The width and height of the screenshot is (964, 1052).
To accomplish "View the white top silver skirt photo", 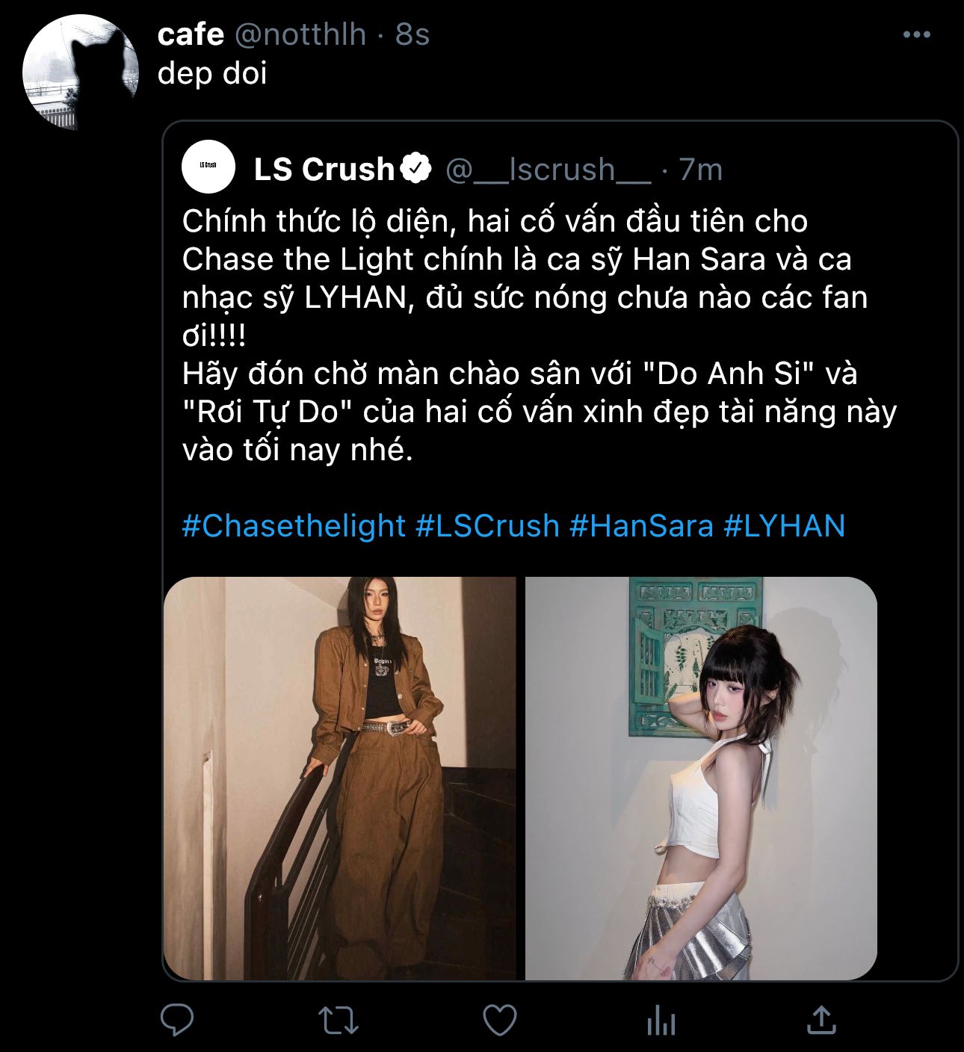I will pyautogui.click(x=701, y=778).
